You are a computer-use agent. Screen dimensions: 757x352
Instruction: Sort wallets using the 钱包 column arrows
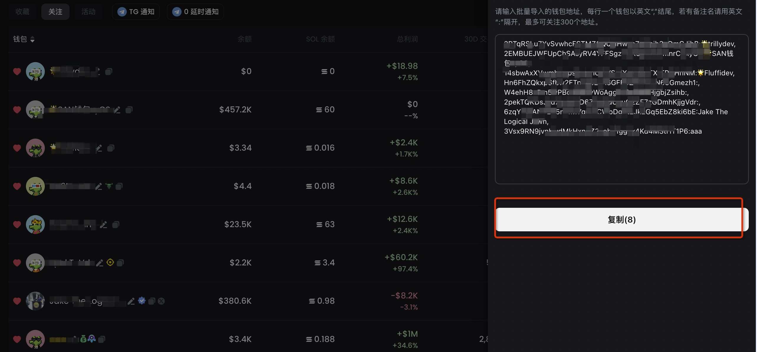[32, 39]
